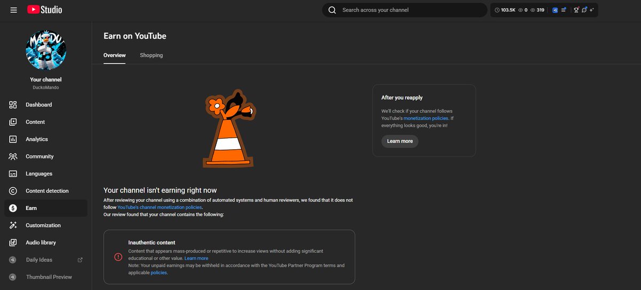The height and width of the screenshot is (290, 641).
Task: Click the 'Inauthentic content' title
Action: coord(152,243)
